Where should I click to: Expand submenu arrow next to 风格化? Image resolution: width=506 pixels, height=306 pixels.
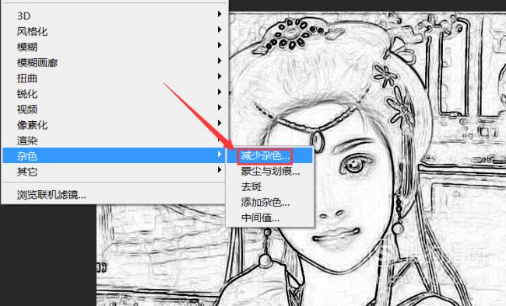click(x=220, y=30)
